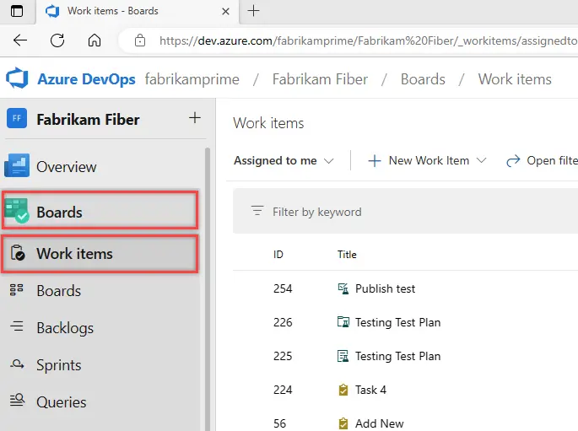Click the Azure DevOps logo icon

pyautogui.click(x=17, y=78)
